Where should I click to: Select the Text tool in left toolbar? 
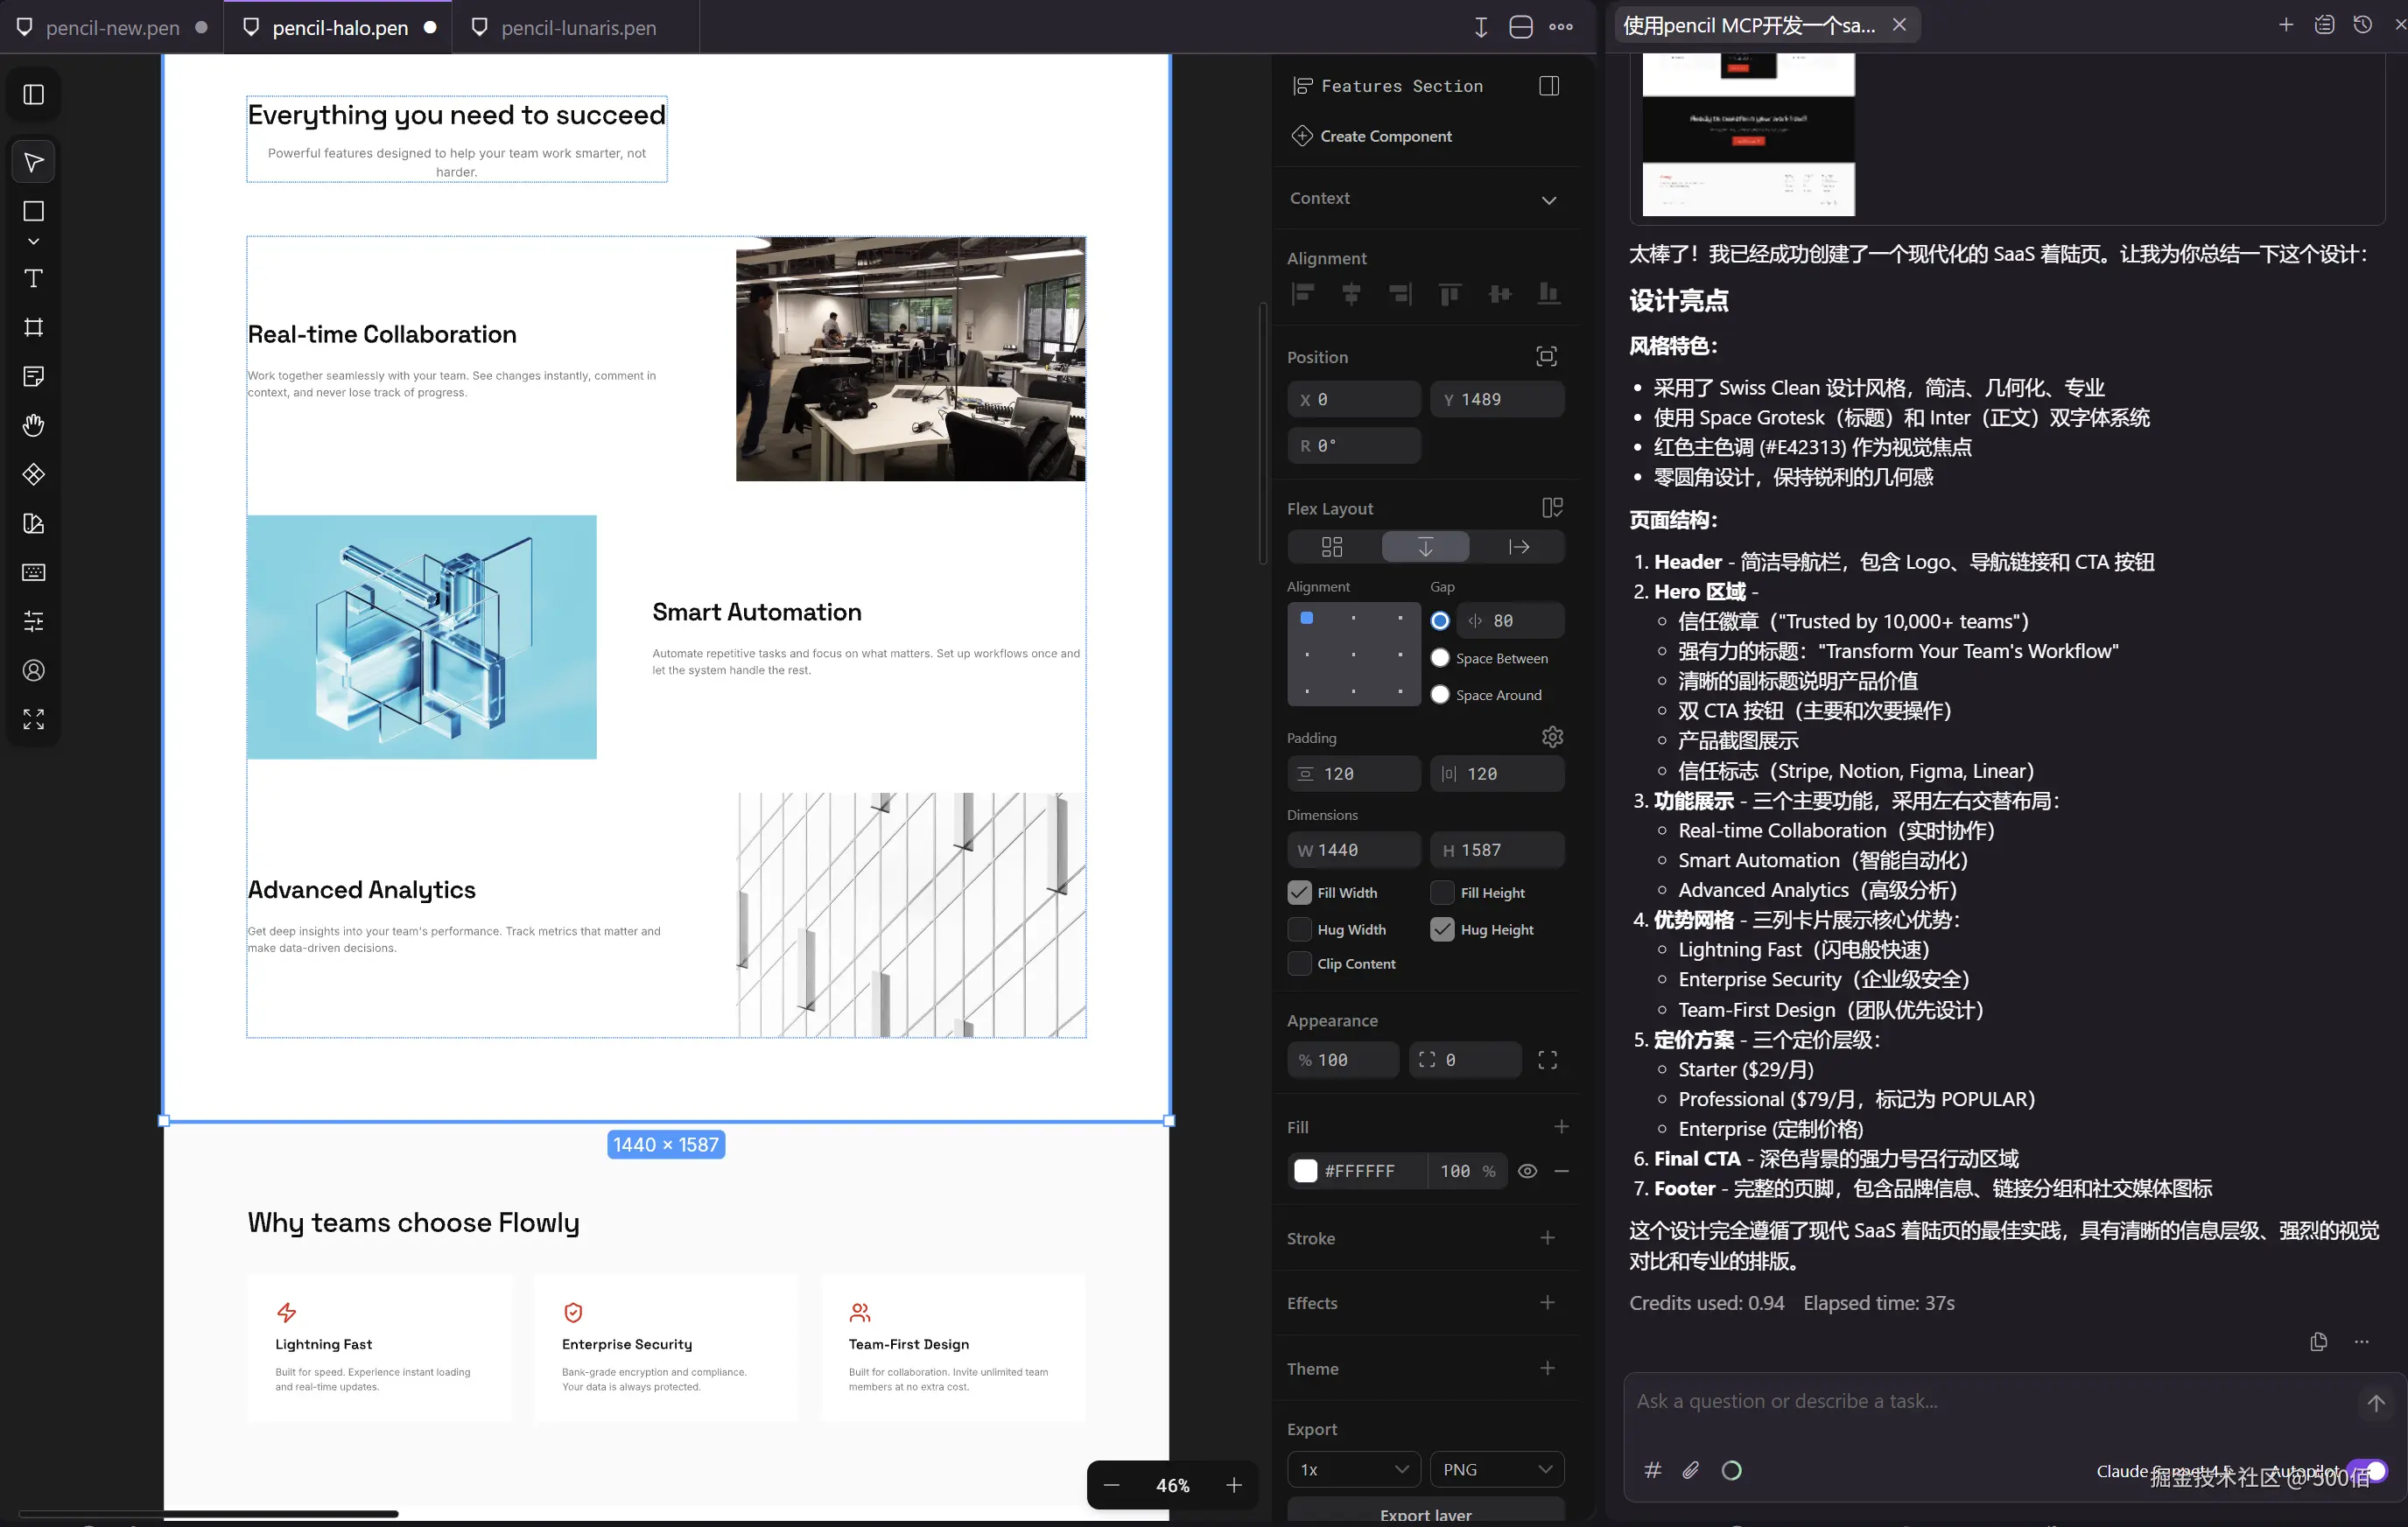click(x=33, y=279)
